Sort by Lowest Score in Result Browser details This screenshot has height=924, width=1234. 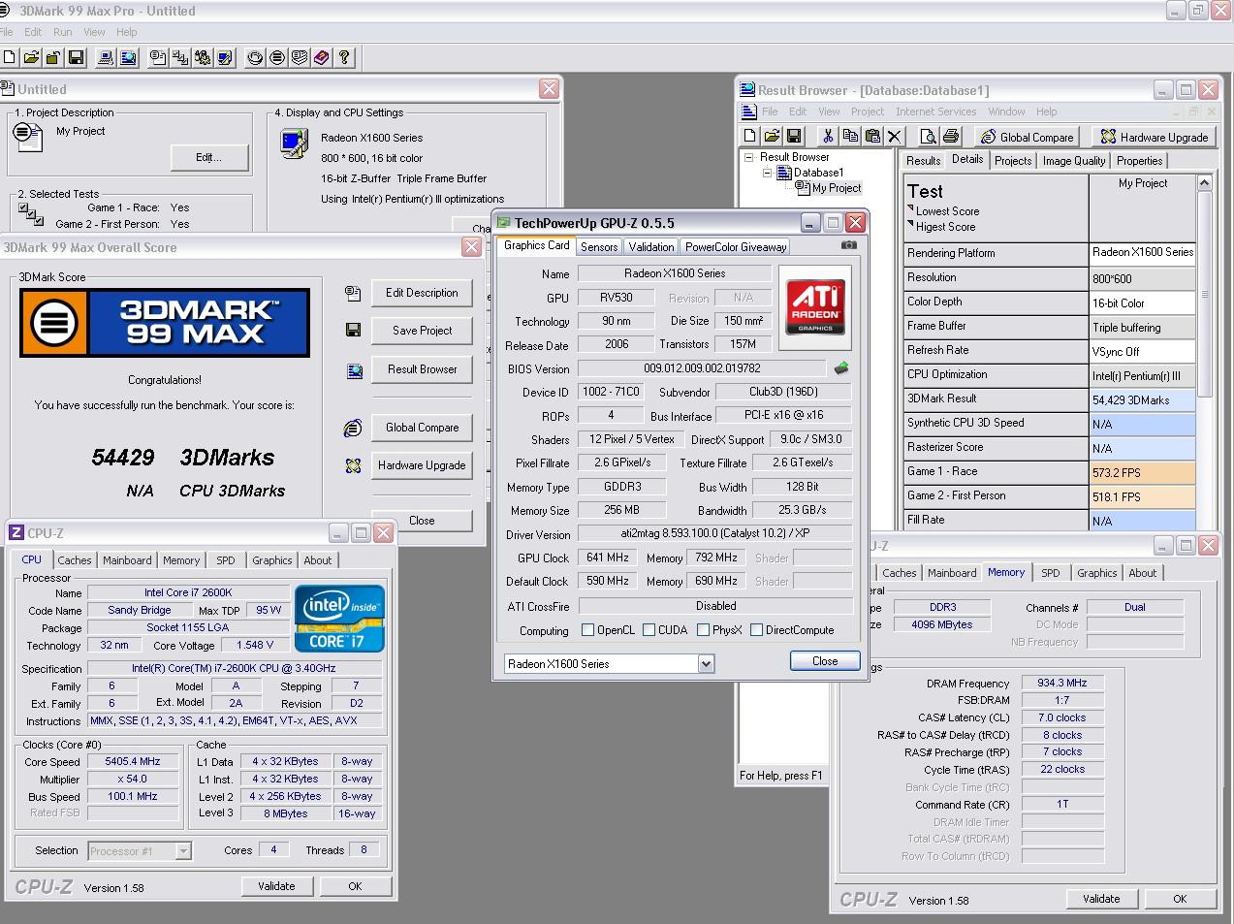coord(947,211)
